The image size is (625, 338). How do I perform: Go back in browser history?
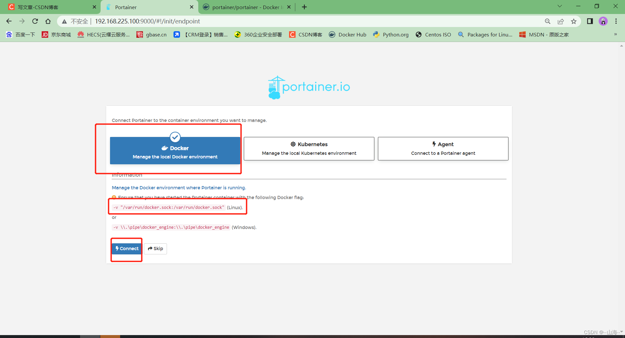point(9,21)
